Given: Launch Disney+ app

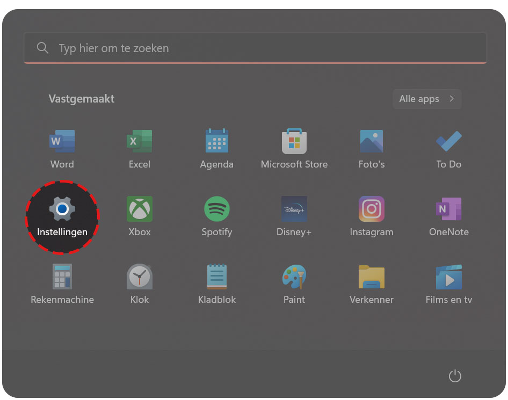Looking at the screenshot, I should pyautogui.click(x=294, y=209).
